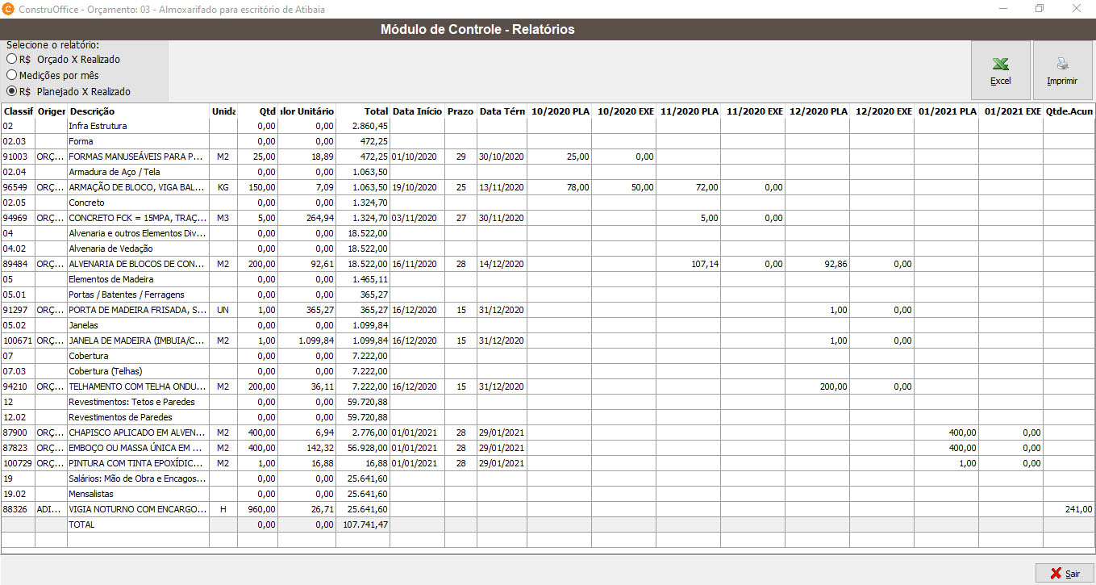
Task: Click classification code 100671
Action: [x=18, y=341]
